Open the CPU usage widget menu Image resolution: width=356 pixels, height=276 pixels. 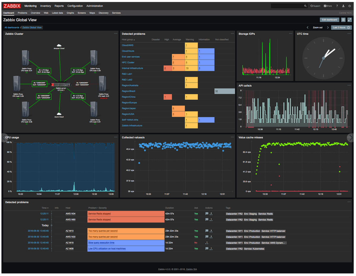click(115, 137)
